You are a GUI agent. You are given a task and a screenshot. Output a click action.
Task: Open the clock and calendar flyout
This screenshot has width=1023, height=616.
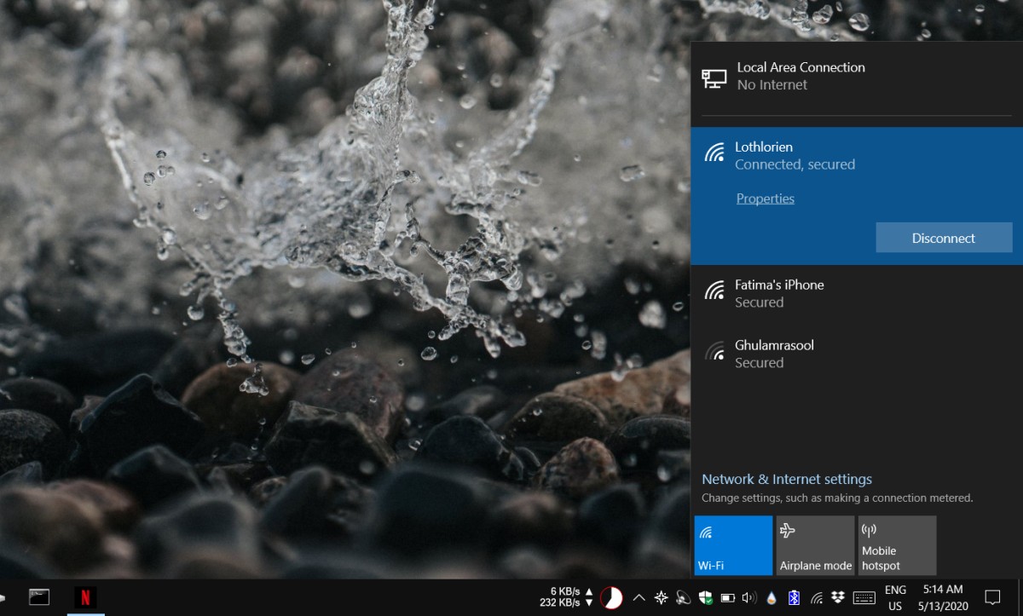coord(942,597)
